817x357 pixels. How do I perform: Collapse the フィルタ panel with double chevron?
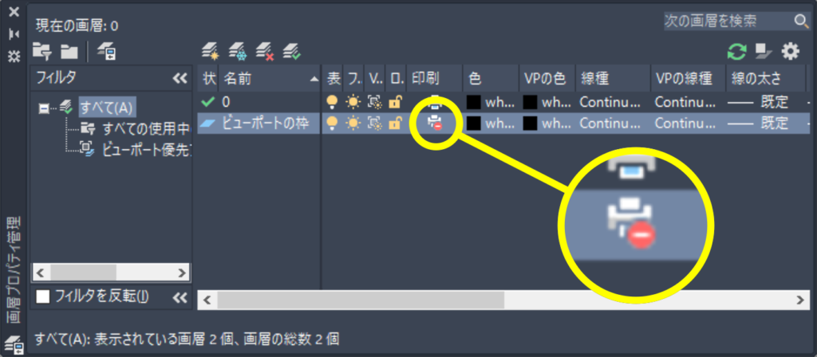tap(180, 79)
